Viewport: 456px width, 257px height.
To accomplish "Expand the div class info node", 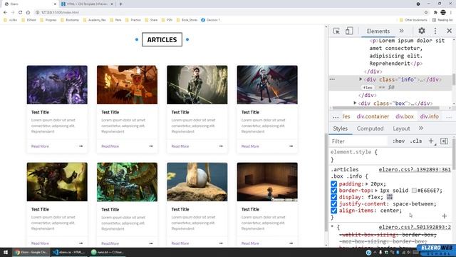I will pyautogui.click(x=361, y=79).
